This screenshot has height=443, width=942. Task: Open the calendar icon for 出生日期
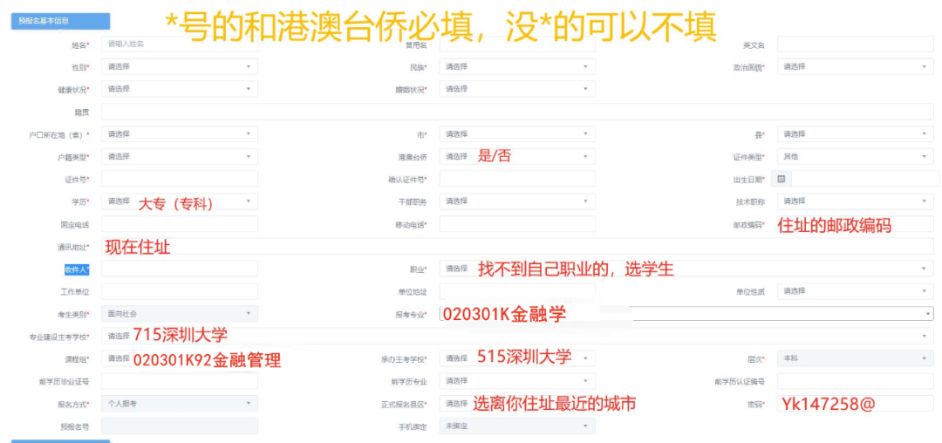pos(782,179)
